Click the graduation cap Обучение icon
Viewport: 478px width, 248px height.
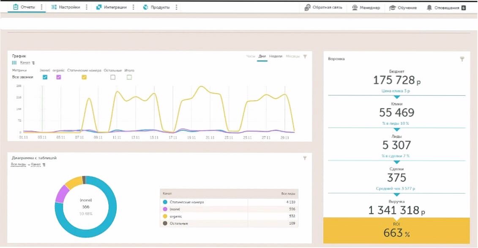[x=392, y=8]
